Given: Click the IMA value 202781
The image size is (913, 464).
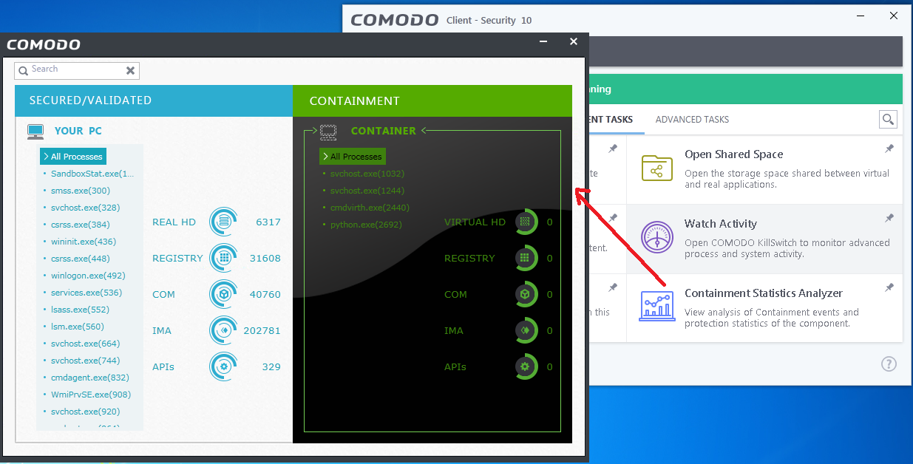Looking at the screenshot, I should point(262,330).
